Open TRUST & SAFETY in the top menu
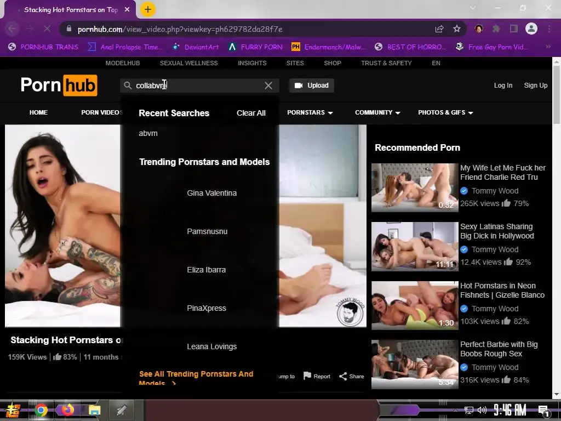Image resolution: width=561 pixels, height=421 pixels. (x=386, y=63)
